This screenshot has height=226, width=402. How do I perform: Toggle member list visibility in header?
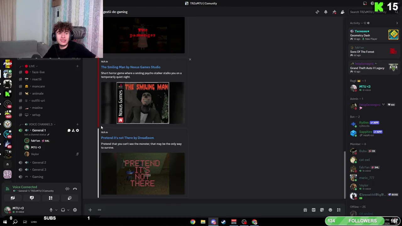click(342, 12)
